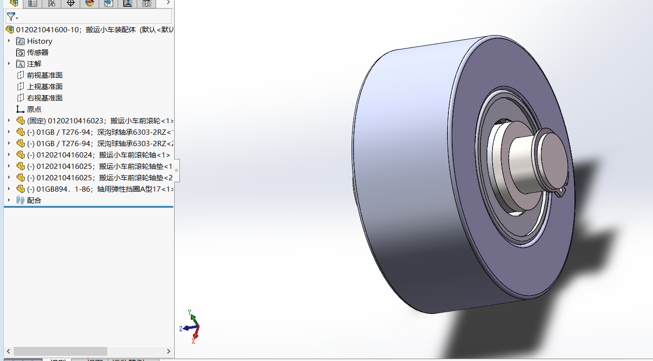
Task: Open the CAM tools tree drill-bit tab
Action: click(146, 3)
